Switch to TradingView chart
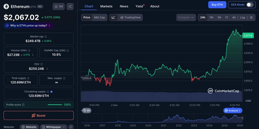This screenshot has height=129, width=259. [130, 17]
